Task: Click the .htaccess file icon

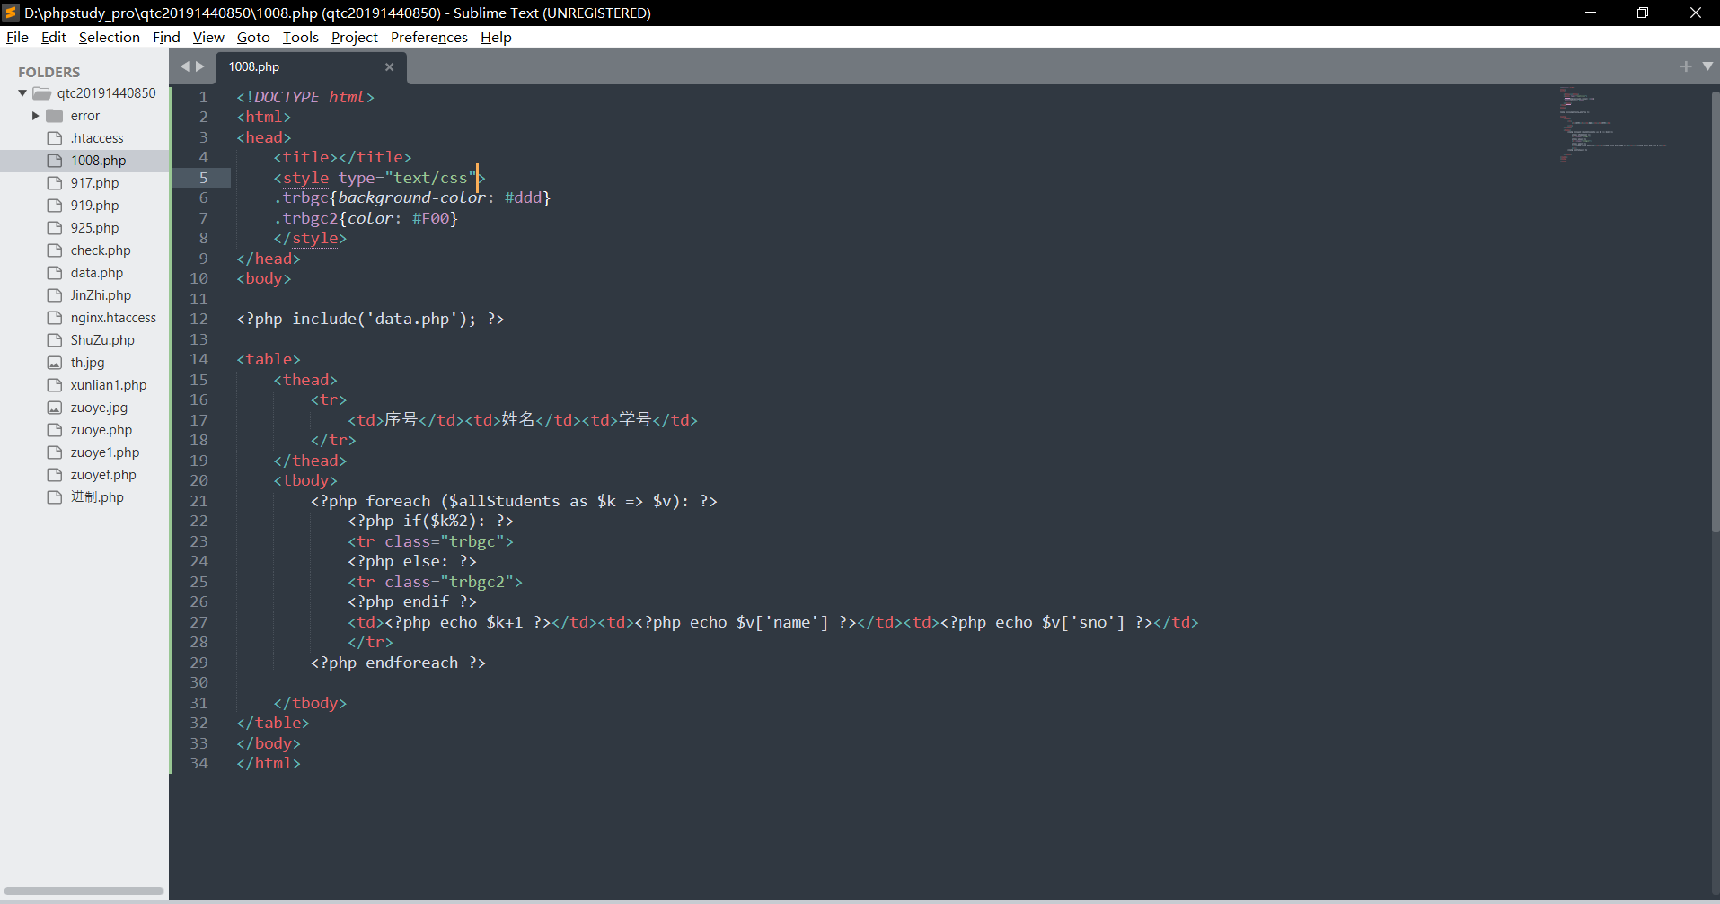Action: click(x=55, y=138)
